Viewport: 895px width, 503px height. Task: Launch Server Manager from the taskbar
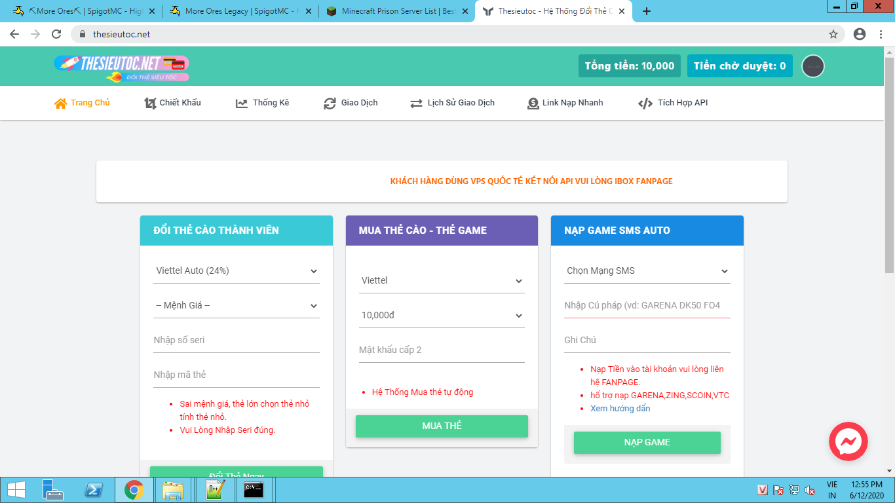(x=53, y=490)
